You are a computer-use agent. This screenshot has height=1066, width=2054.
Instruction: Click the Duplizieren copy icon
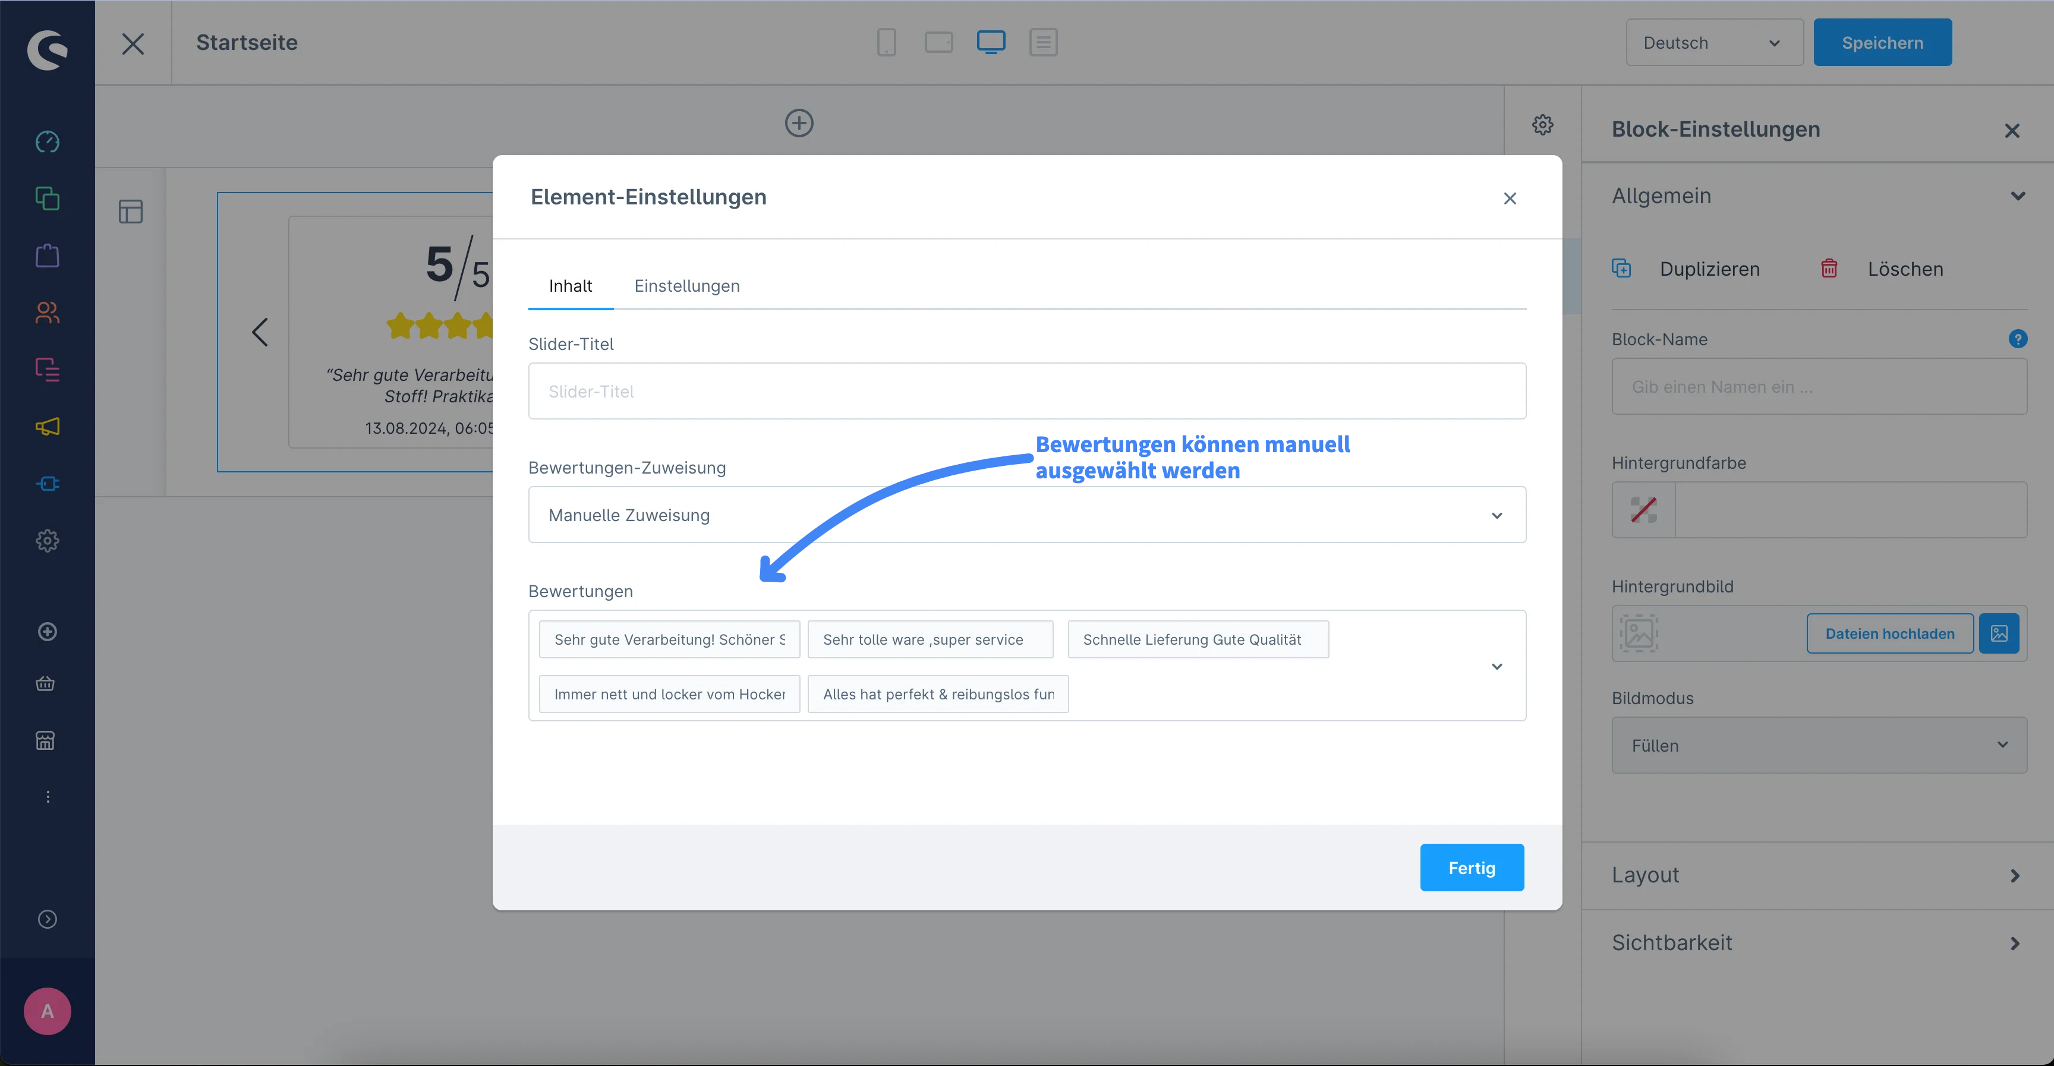pyautogui.click(x=1621, y=269)
